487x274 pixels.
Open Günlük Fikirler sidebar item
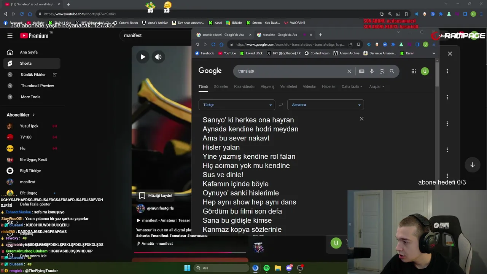click(32, 75)
